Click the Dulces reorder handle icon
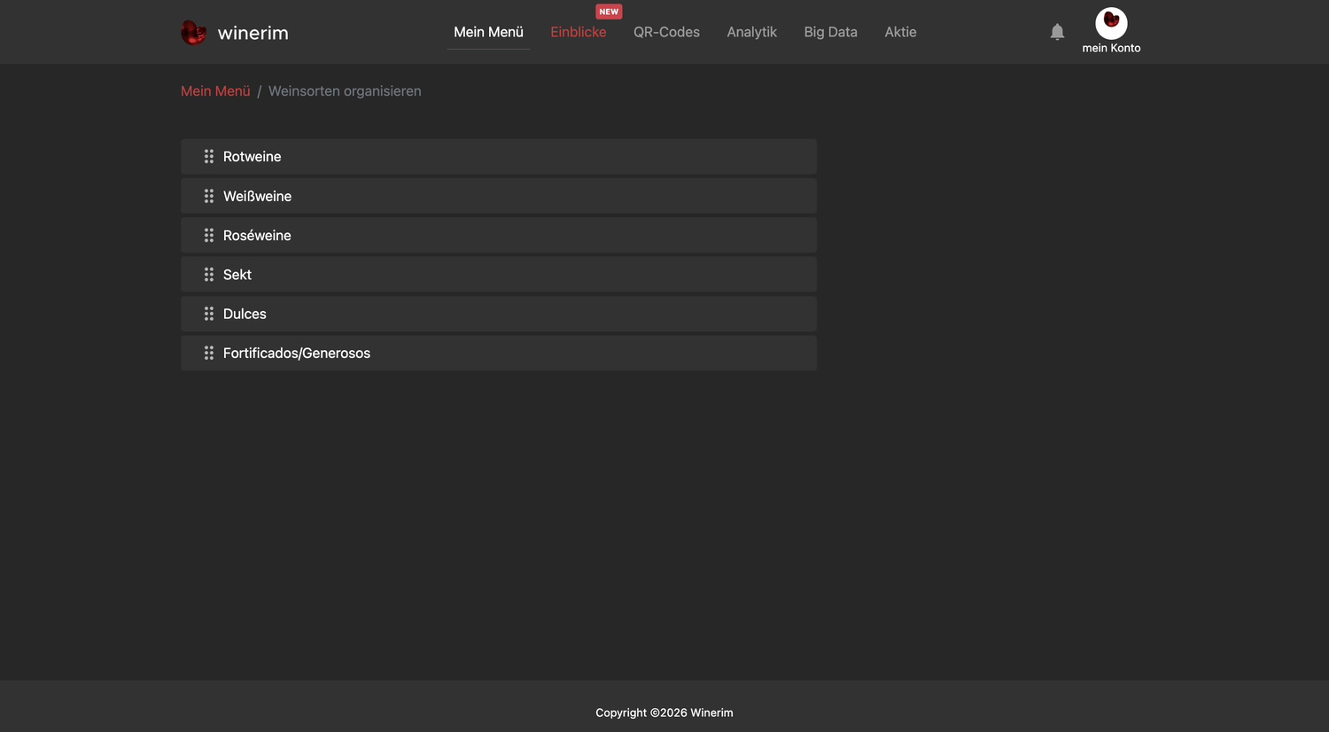Image resolution: width=1329 pixels, height=732 pixels. click(x=209, y=314)
